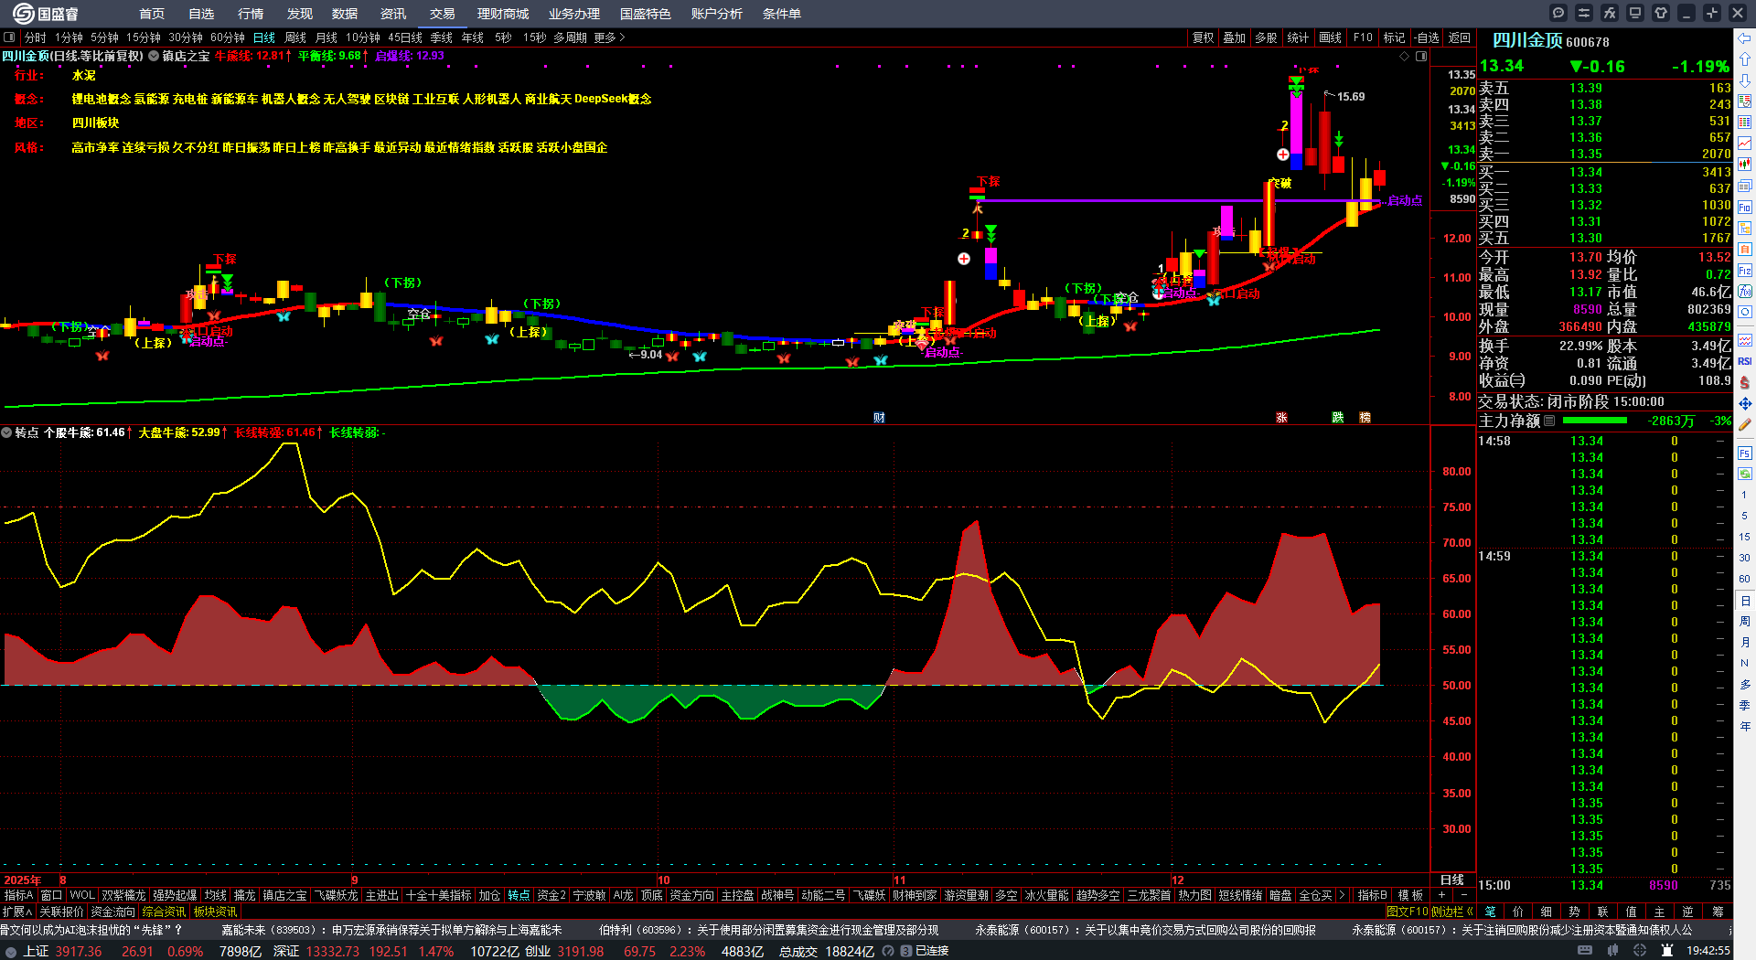
Task: Open the 模板 template selector
Action: pyautogui.click(x=1410, y=895)
